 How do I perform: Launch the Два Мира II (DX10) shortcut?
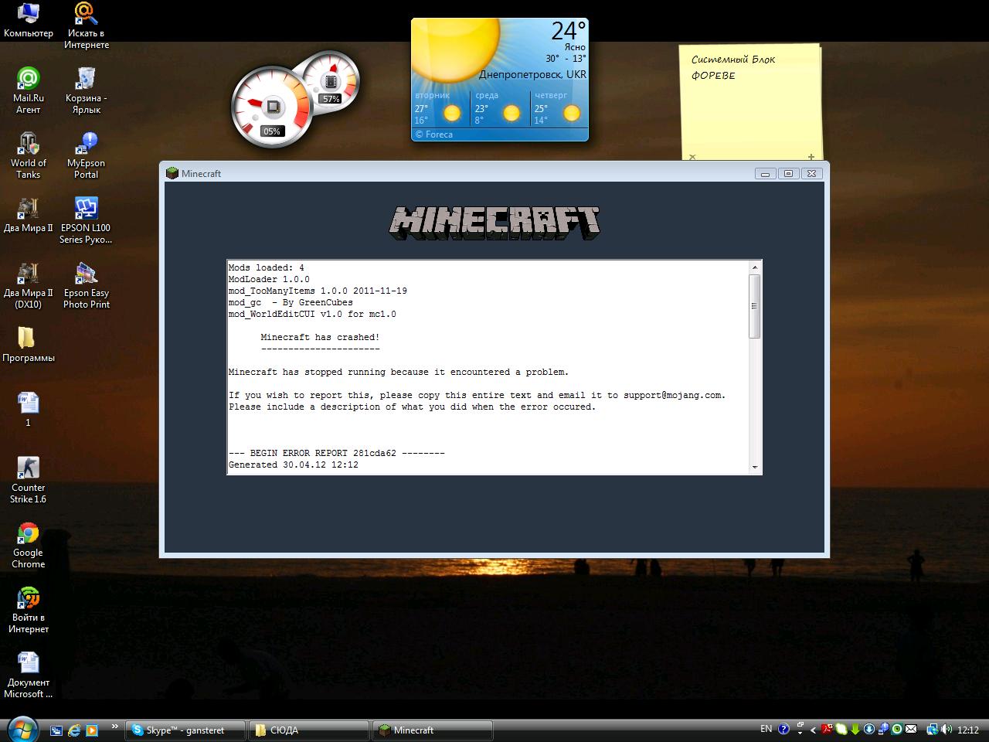pyautogui.click(x=29, y=286)
